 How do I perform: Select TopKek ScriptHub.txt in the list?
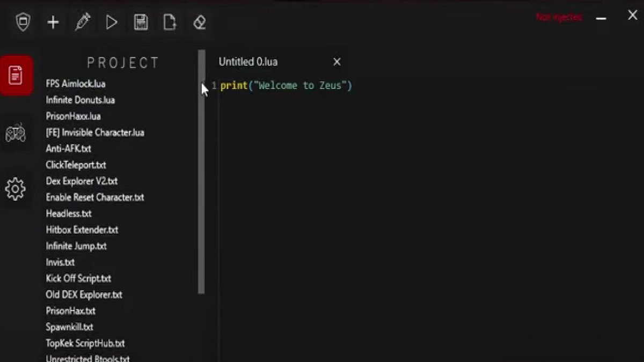[85, 343]
